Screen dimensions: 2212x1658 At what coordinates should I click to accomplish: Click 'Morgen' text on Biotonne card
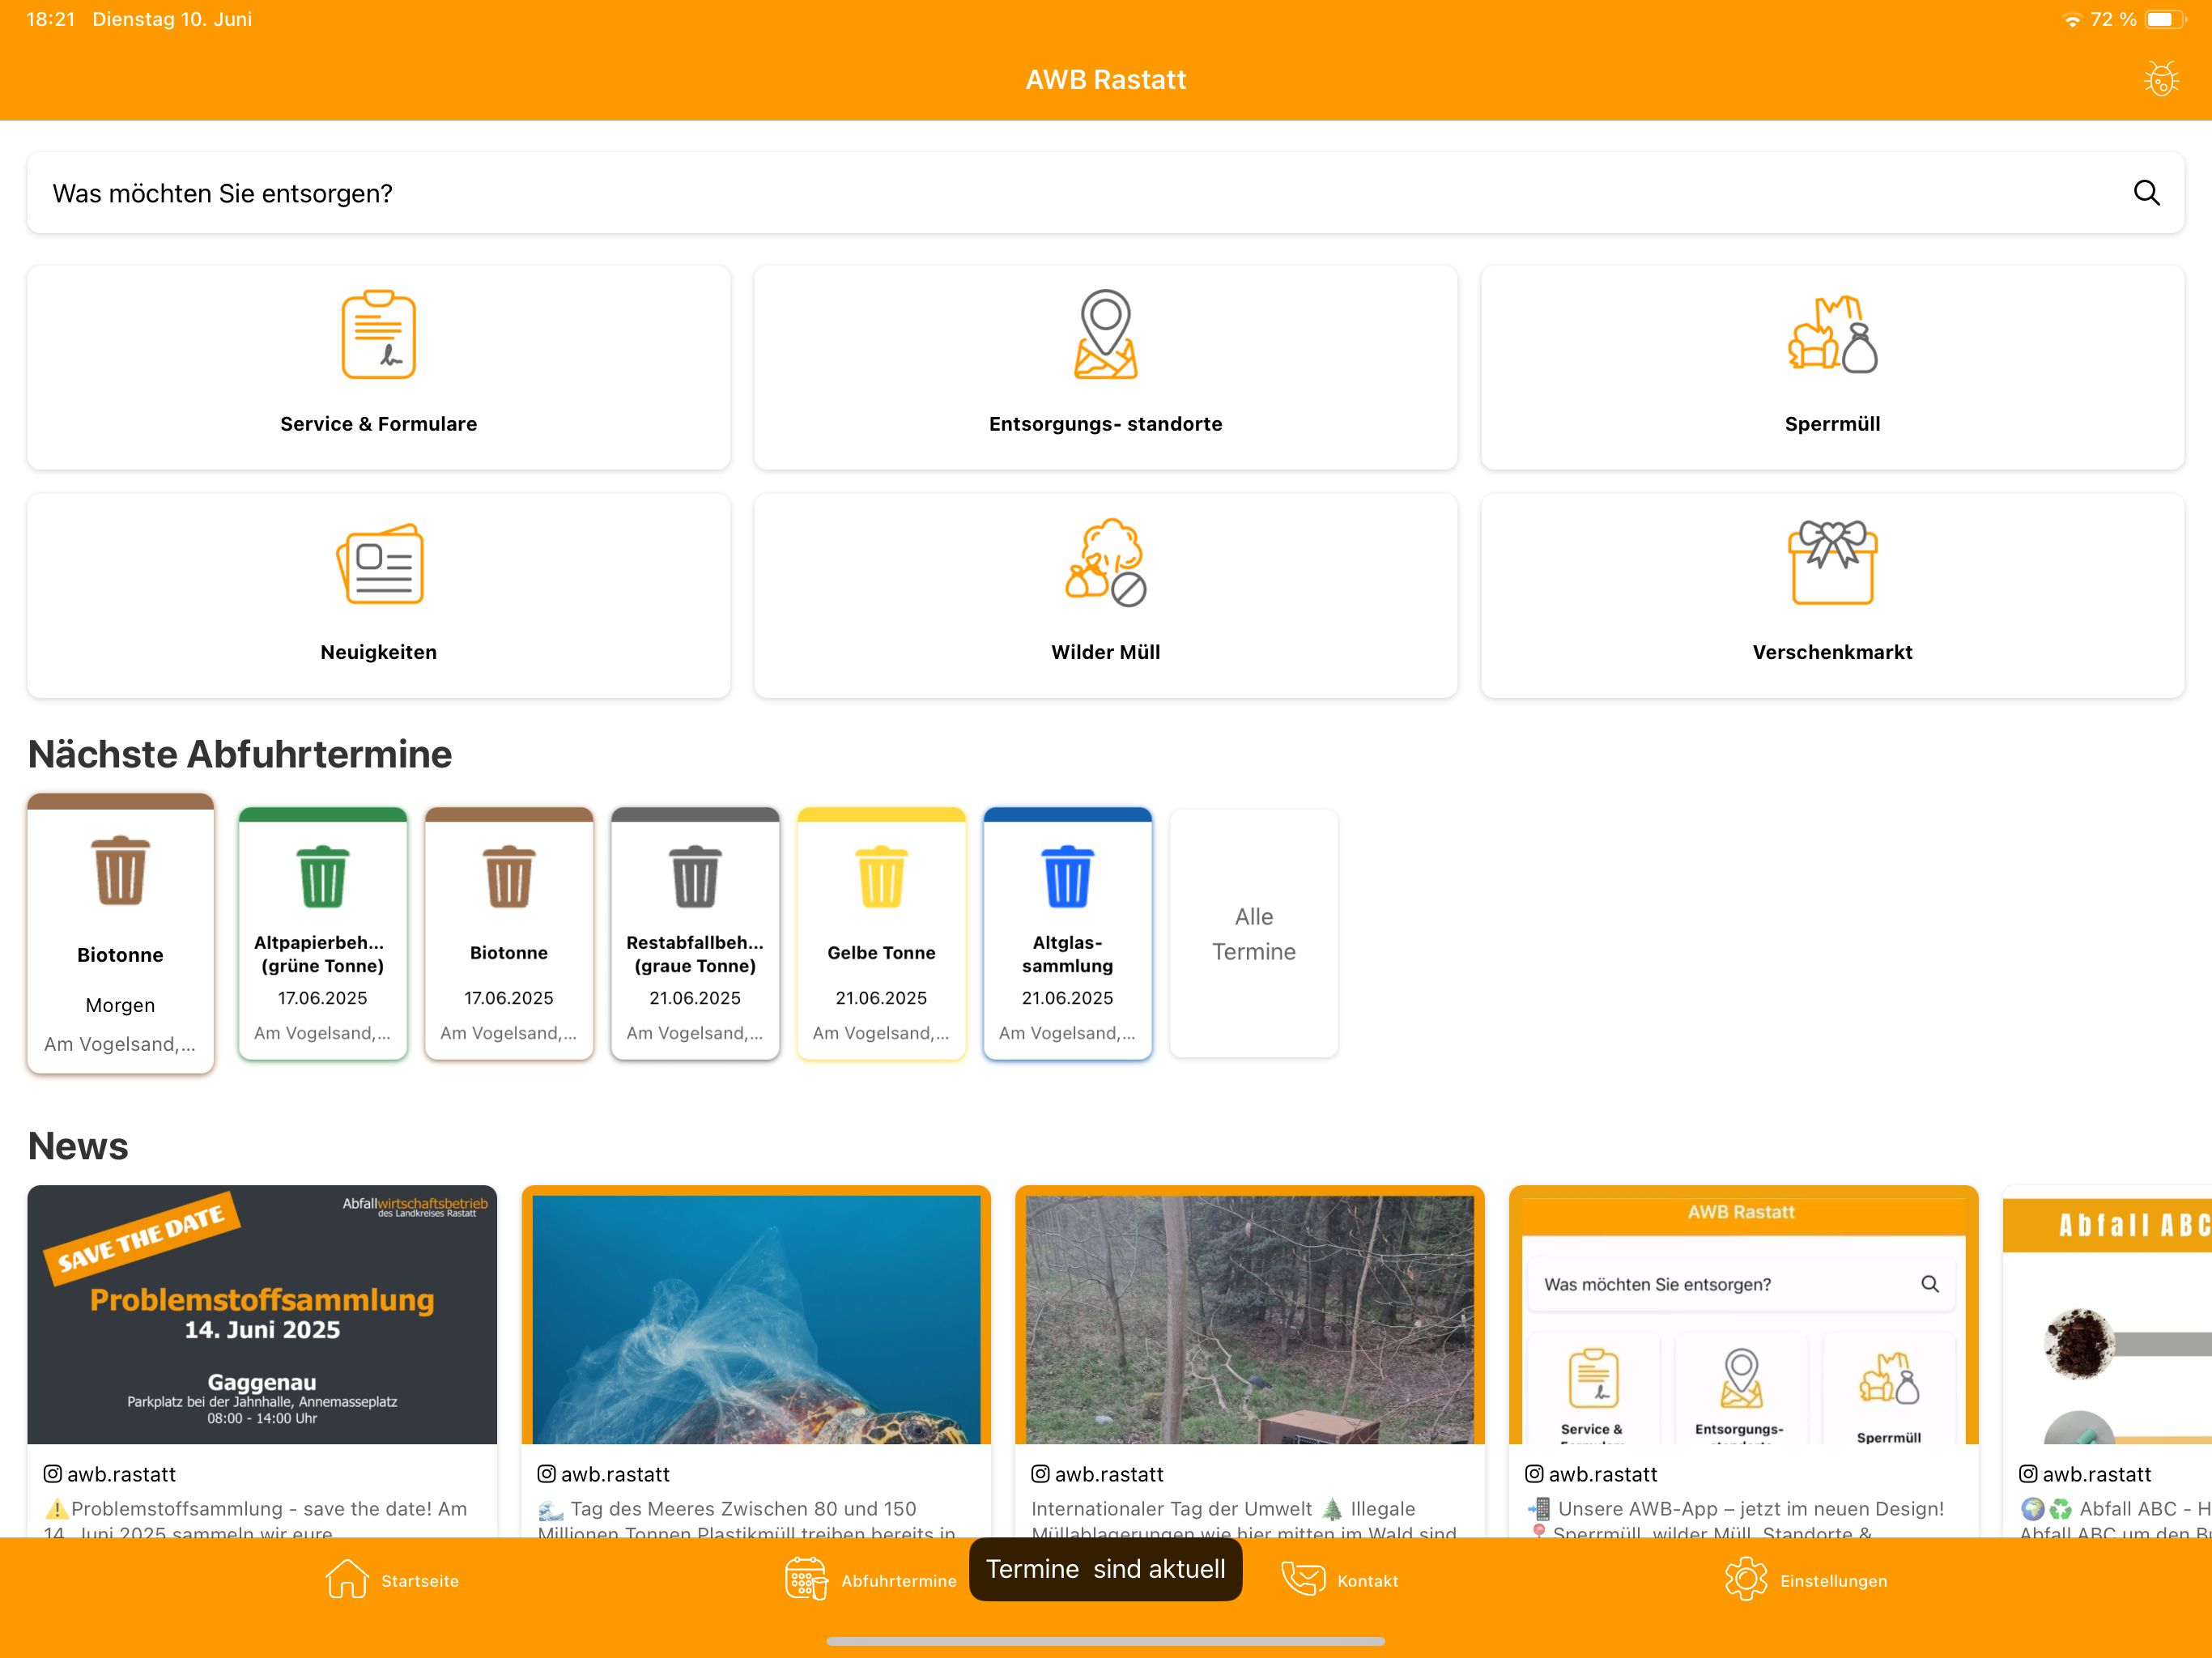pyautogui.click(x=120, y=1005)
